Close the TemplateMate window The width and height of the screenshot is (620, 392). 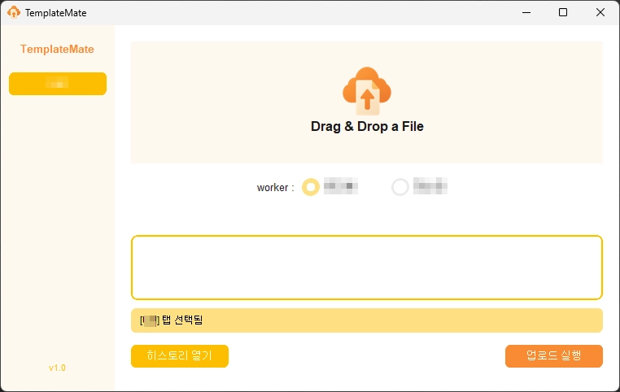tap(600, 12)
